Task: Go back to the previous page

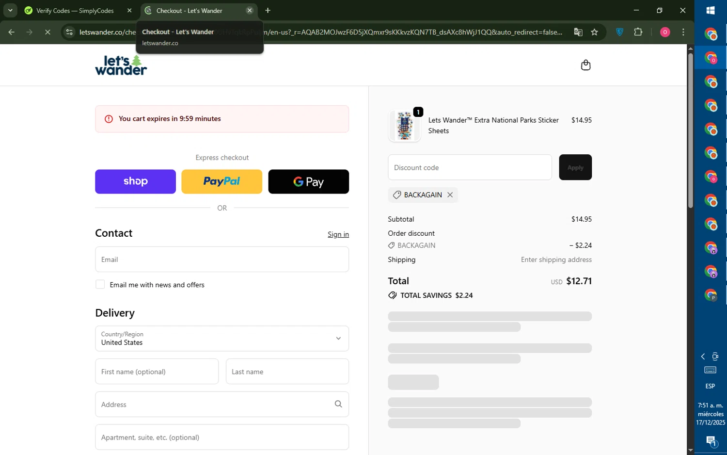Action: click(12, 32)
